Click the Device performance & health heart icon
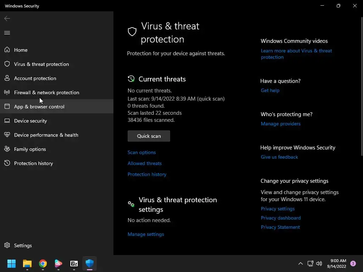Screen dimensions: 363x272 pyautogui.click(x=7, y=135)
